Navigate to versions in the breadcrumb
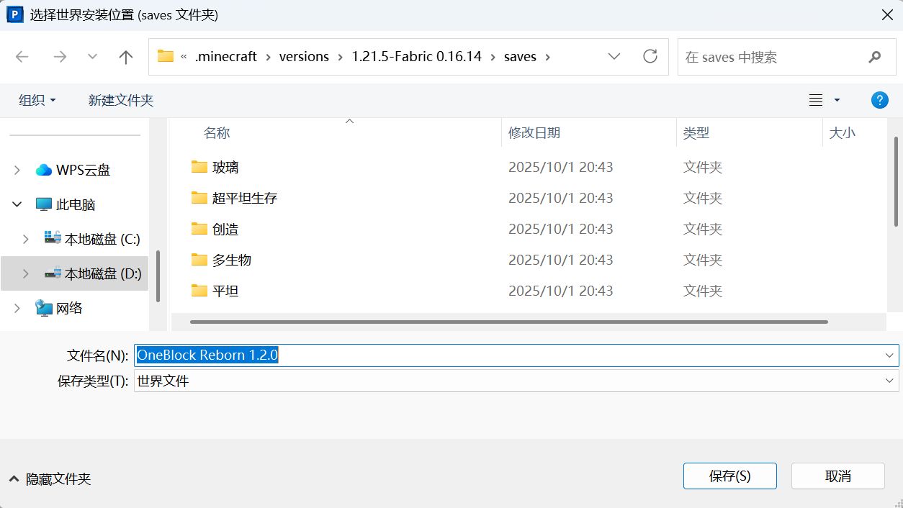The width and height of the screenshot is (903, 508). 304,56
